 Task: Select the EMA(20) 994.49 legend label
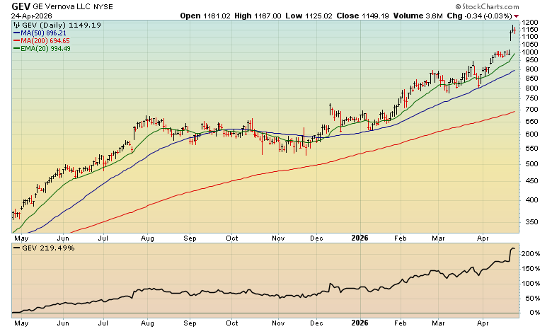pyautogui.click(x=49, y=49)
